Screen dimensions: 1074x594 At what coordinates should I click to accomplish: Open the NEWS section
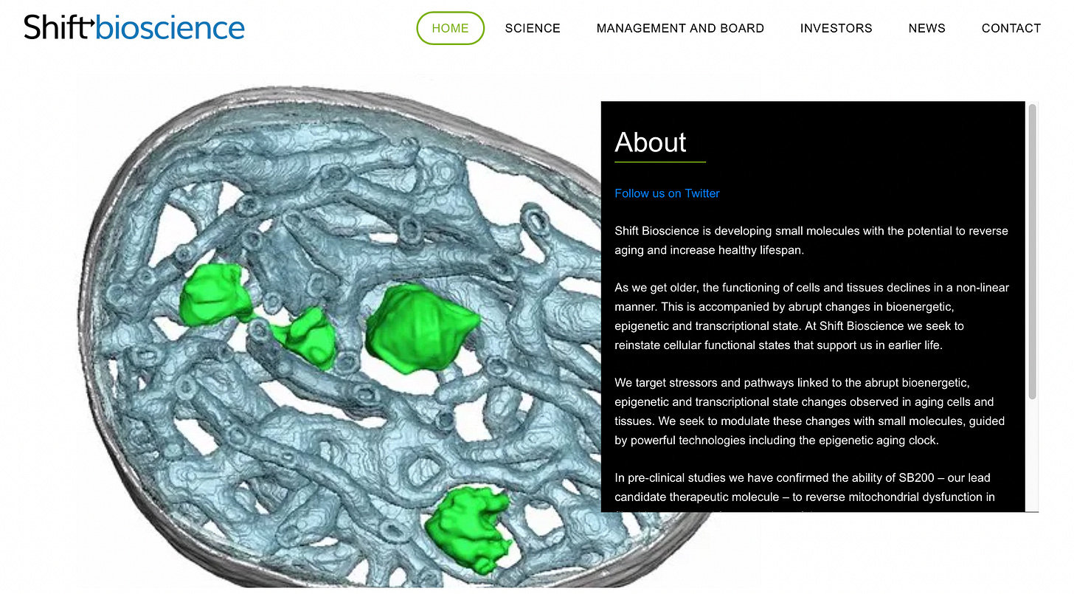point(926,28)
